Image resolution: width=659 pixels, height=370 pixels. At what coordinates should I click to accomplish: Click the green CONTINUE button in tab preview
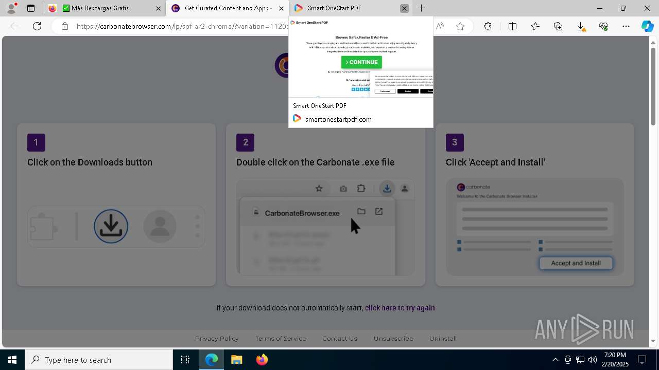pyautogui.click(x=361, y=62)
